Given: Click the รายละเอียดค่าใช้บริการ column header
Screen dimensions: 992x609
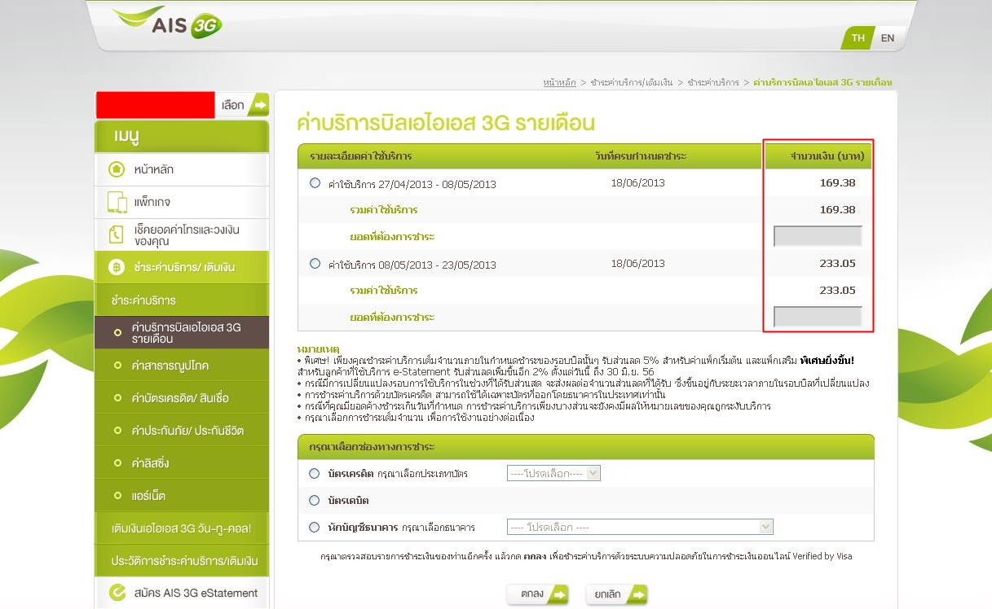Looking at the screenshot, I should coord(360,156).
